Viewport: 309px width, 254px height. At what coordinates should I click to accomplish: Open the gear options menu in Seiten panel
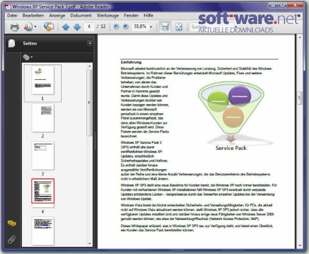(27, 57)
